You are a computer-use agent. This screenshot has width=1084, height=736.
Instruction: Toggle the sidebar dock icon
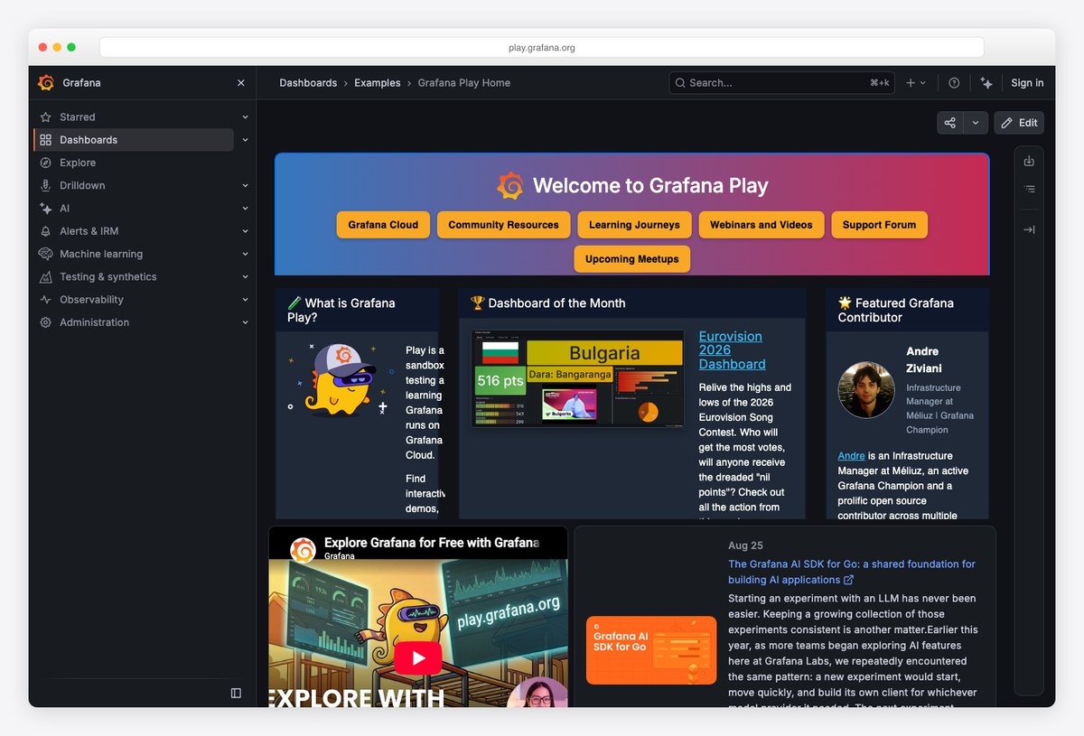(236, 693)
